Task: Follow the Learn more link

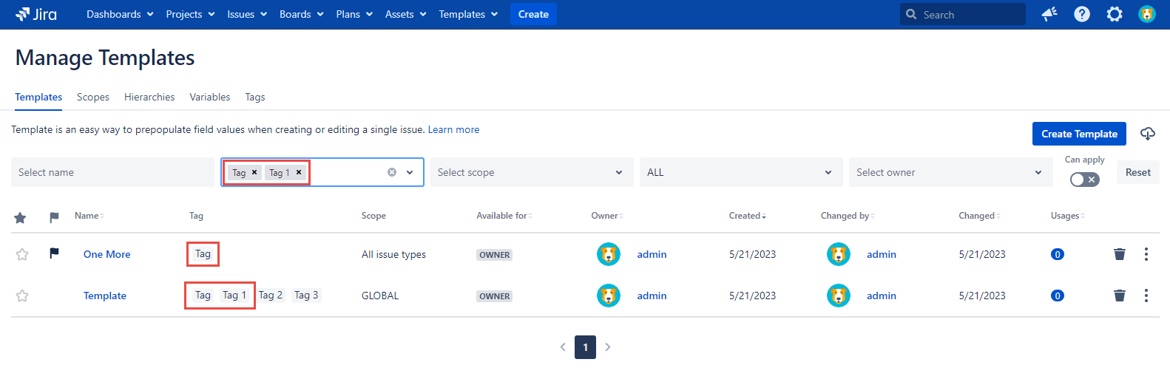Action: click(x=453, y=129)
